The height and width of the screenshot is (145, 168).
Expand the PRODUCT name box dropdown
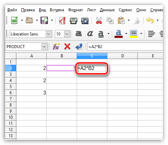click(x=44, y=47)
